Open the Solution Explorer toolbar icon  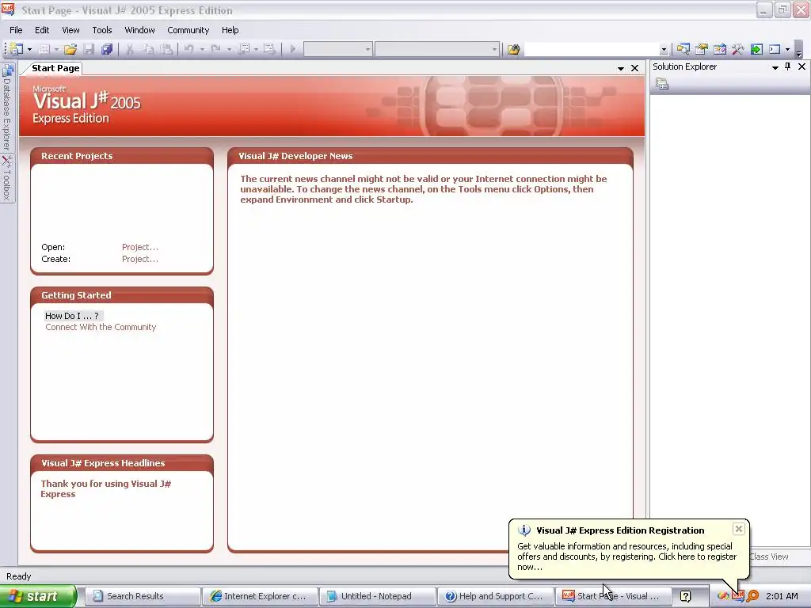click(683, 49)
